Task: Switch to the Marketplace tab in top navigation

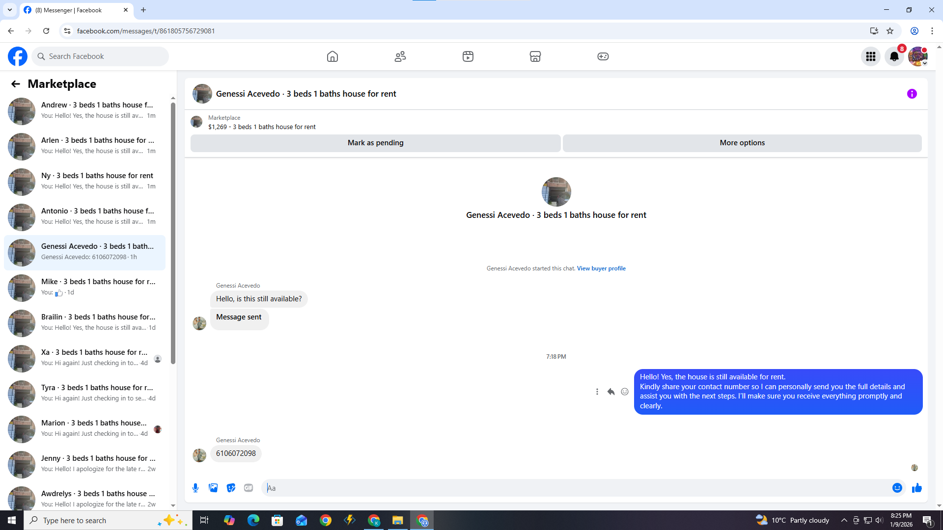Action: point(535,56)
